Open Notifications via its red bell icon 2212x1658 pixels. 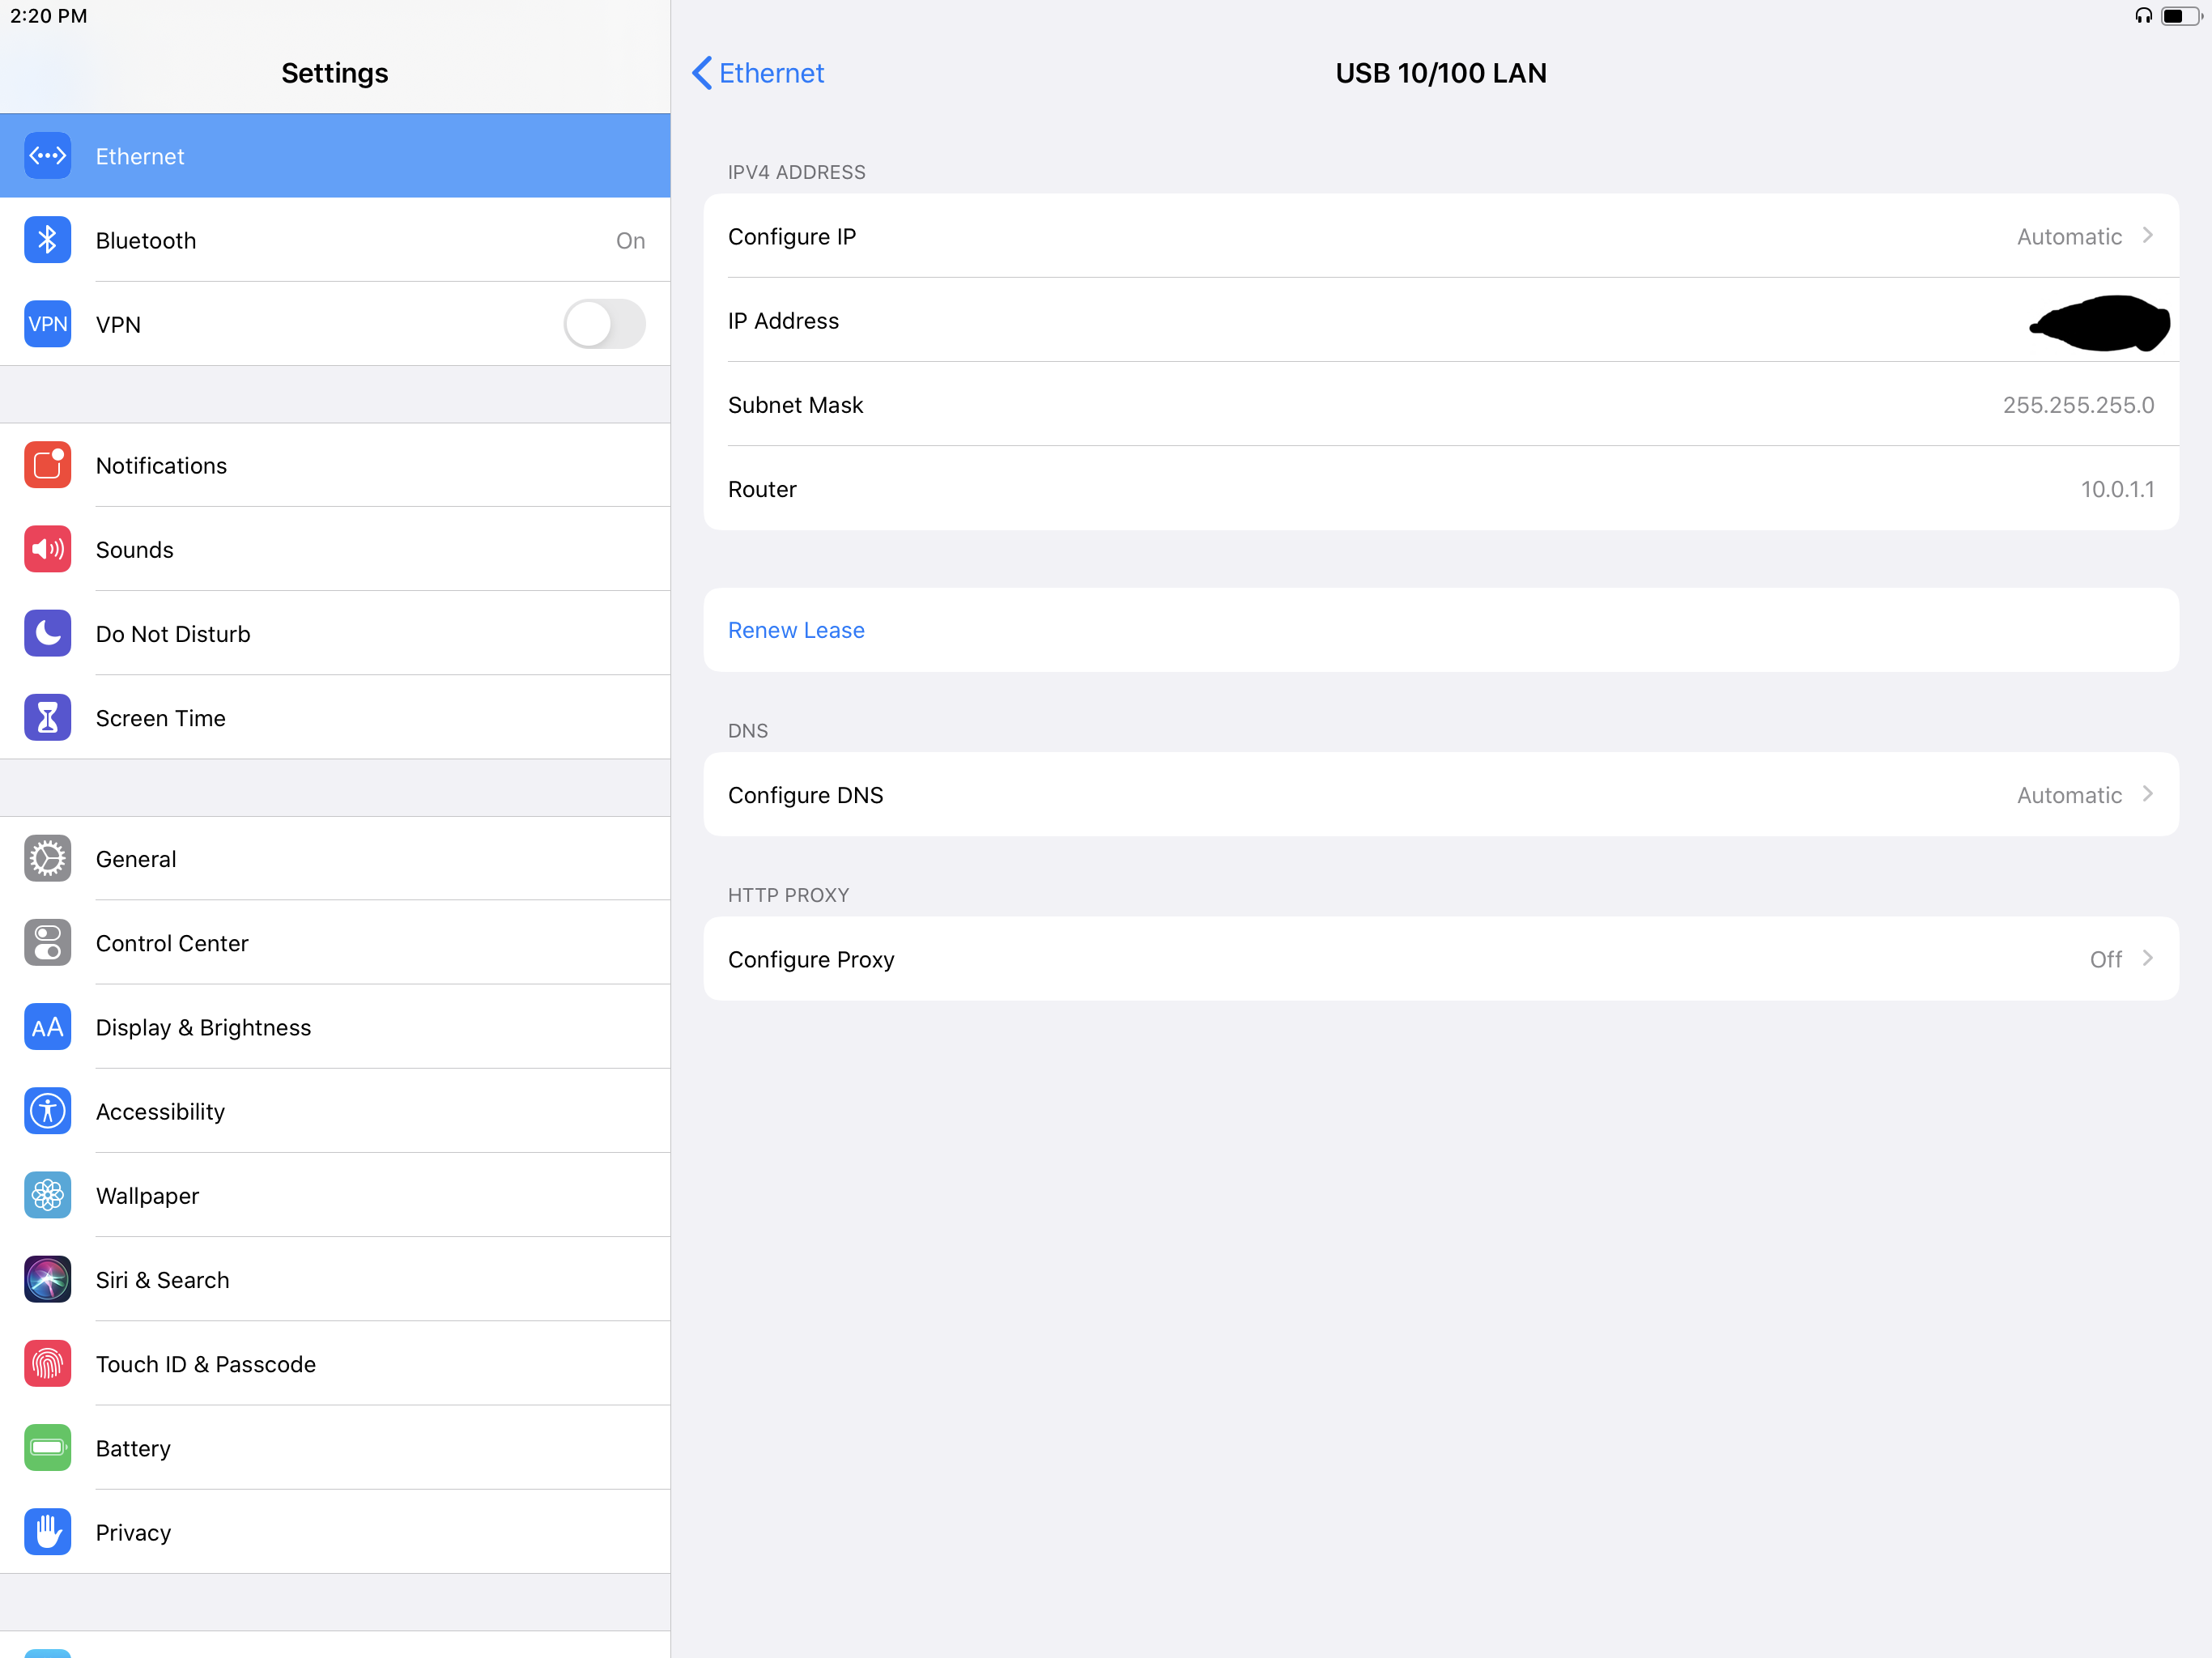click(47, 464)
